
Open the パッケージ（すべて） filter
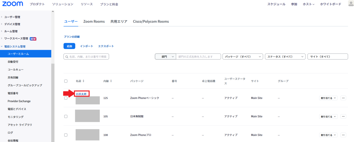tap(243, 57)
